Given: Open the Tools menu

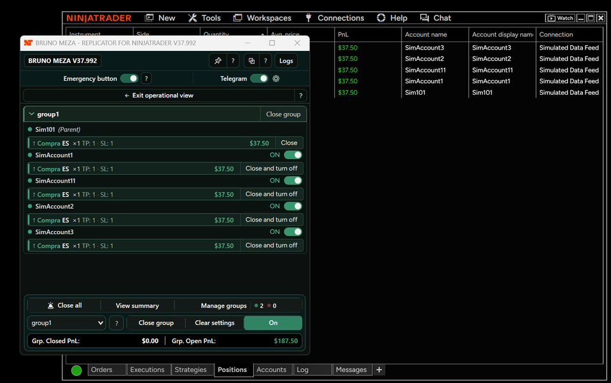Looking at the screenshot, I should [204, 18].
